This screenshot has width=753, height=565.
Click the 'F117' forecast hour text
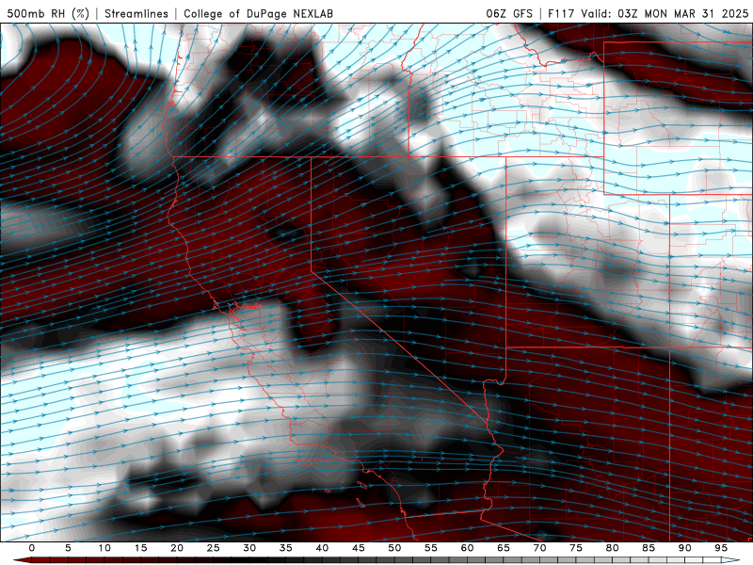[x=561, y=13]
